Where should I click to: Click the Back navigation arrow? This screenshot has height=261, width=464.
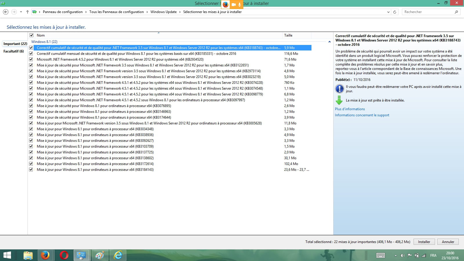click(x=6, y=12)
